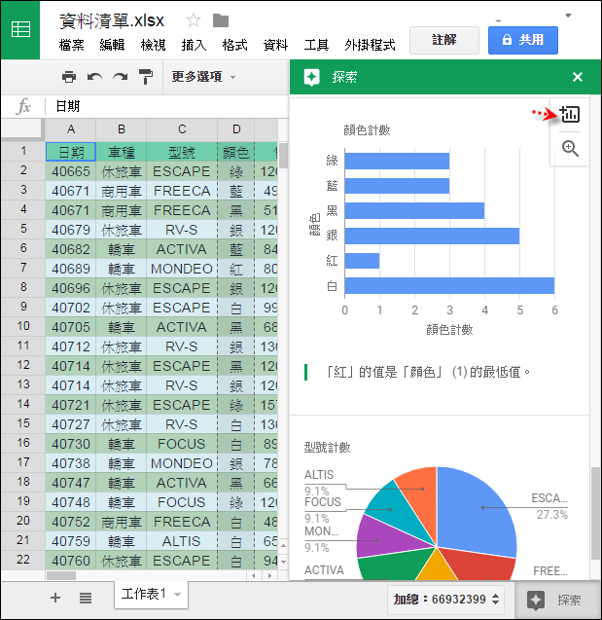The height and width of the screenshot is (620, 602).
Task: Select cell A1 containing 日期
Action: [71, 152]
